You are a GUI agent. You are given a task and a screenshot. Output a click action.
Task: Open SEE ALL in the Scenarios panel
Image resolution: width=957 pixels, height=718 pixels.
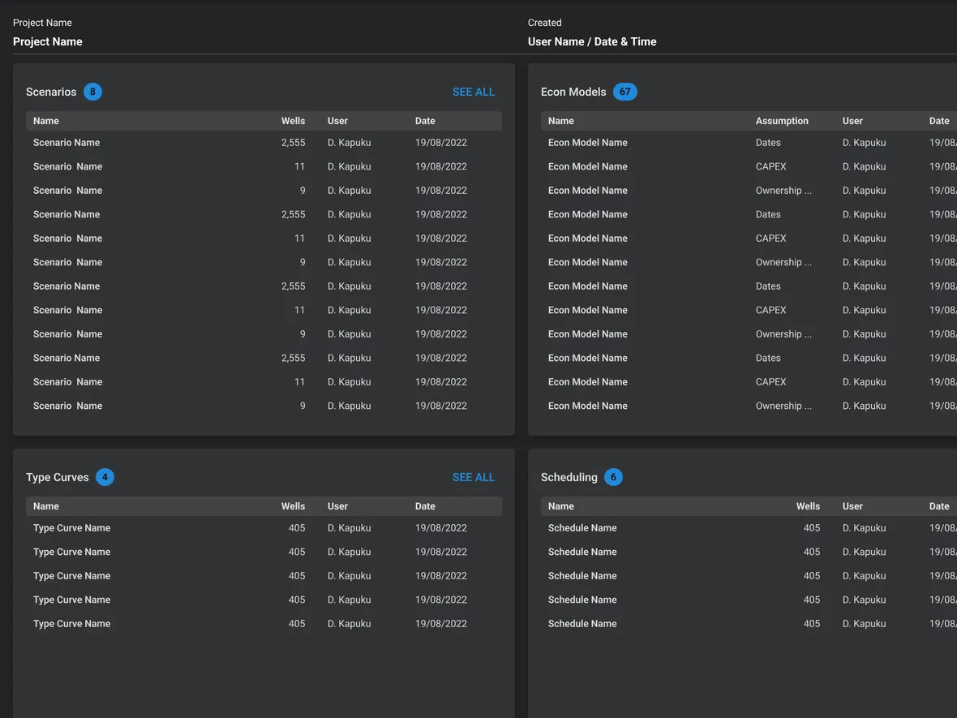[473, 92]
